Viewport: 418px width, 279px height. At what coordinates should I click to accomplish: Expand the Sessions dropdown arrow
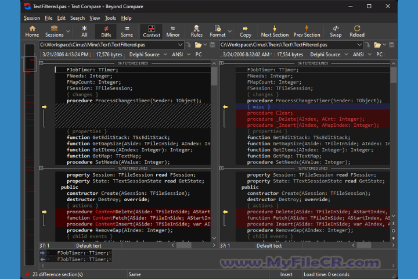[x=69, y=31]
